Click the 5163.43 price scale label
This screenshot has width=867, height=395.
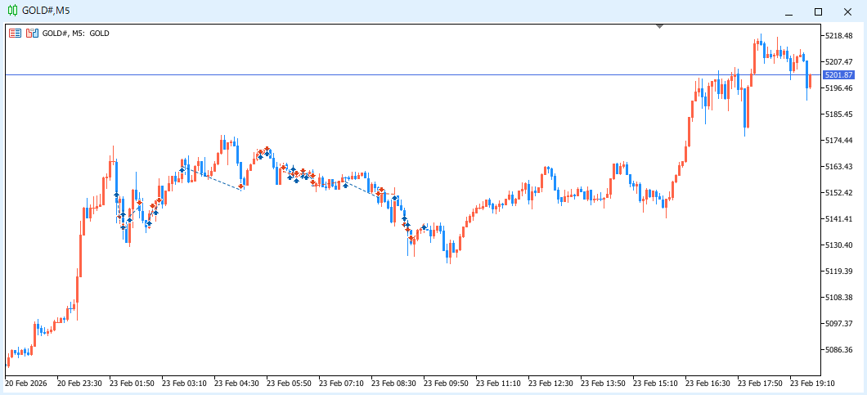(x=840, y=167)
